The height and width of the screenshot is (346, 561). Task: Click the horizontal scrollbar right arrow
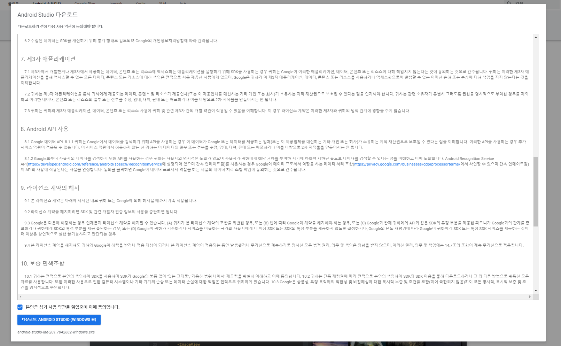(x=530, y=297)
